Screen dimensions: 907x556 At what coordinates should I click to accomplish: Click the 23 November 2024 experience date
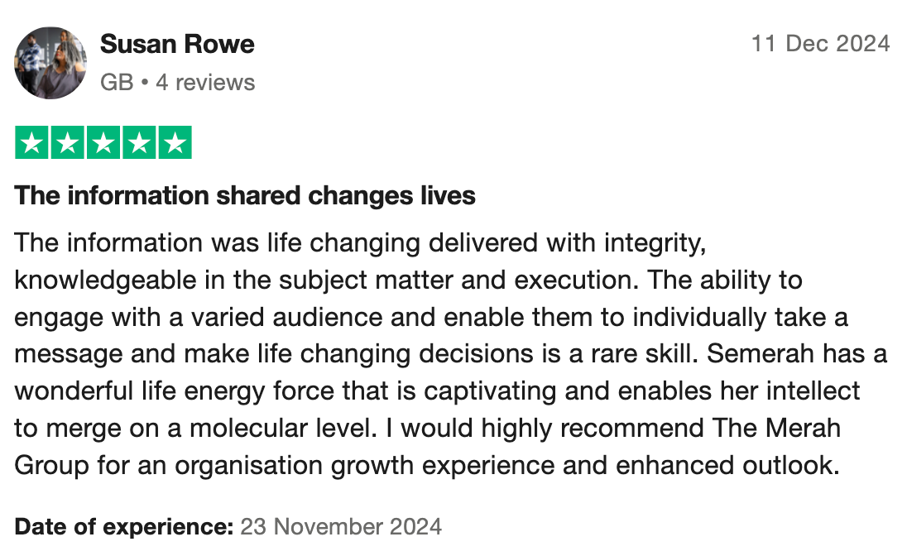tap(341, 526)
